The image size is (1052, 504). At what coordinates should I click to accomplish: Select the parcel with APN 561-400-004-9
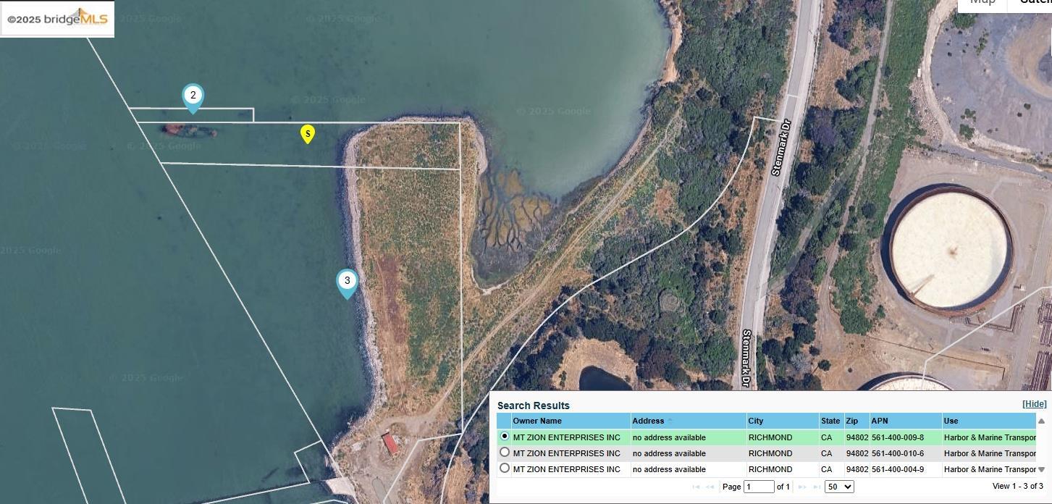pos(505,469)
